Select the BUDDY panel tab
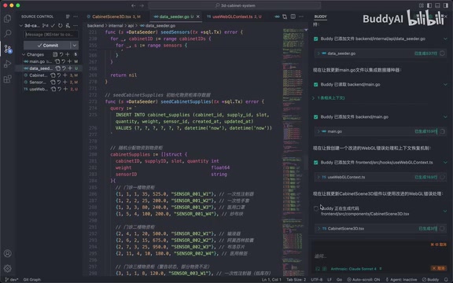This screenshot has width=453, height=283. [320, 17]
